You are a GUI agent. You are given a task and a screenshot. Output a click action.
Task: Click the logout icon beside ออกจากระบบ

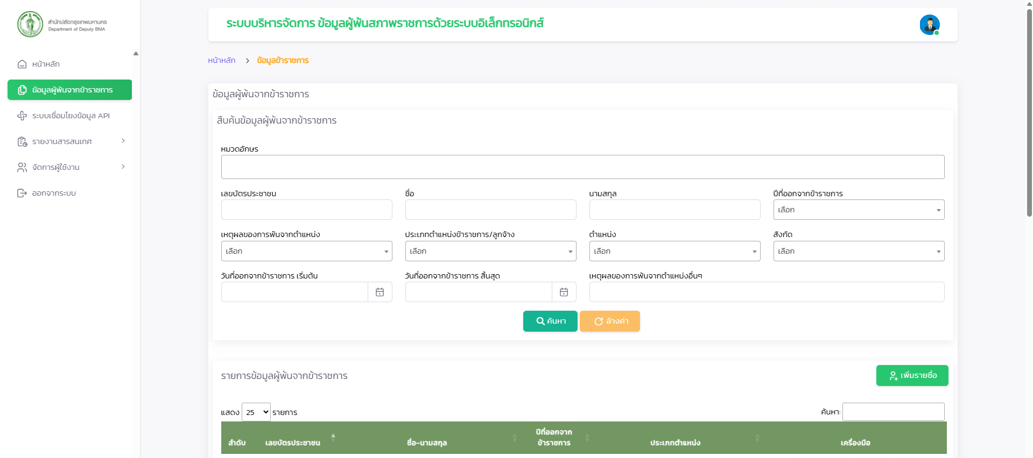pyautogui.click(x=22, y=193)
